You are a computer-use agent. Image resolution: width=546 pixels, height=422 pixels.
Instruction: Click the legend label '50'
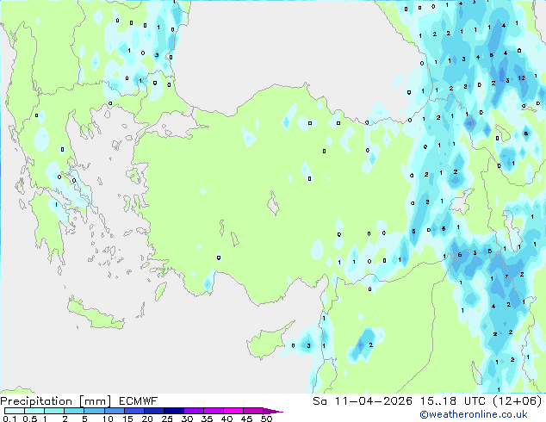click(266, 419)
